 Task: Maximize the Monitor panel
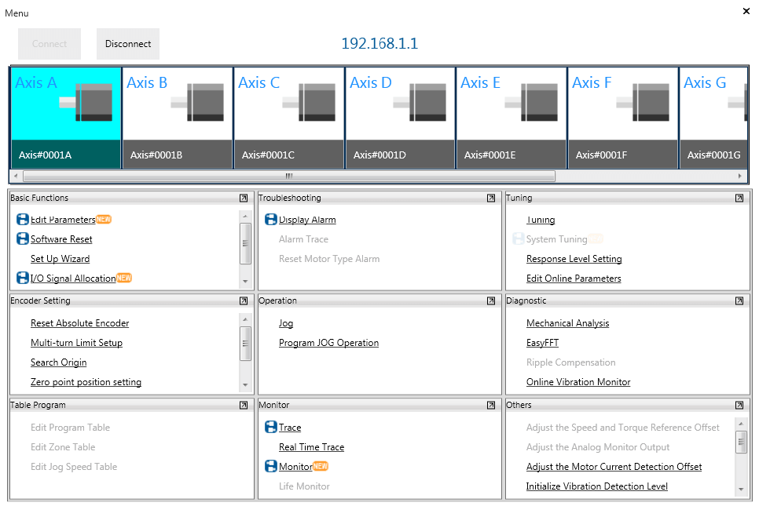491,406
